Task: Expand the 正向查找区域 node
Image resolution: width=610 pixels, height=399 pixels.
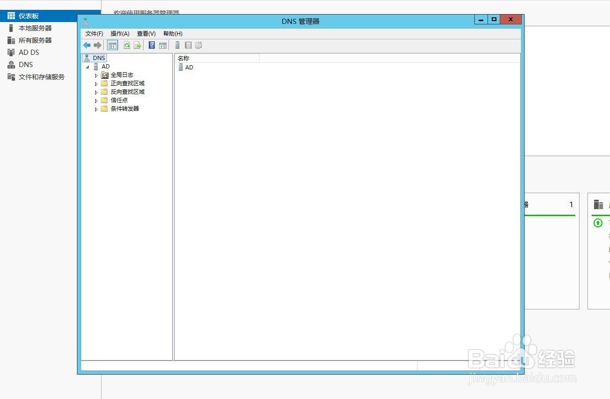Action: pyautogui.click(x=96, y=84)
